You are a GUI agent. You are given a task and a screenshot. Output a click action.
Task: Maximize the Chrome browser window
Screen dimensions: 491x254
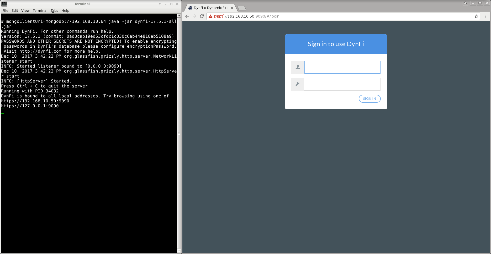coord(480,3)
